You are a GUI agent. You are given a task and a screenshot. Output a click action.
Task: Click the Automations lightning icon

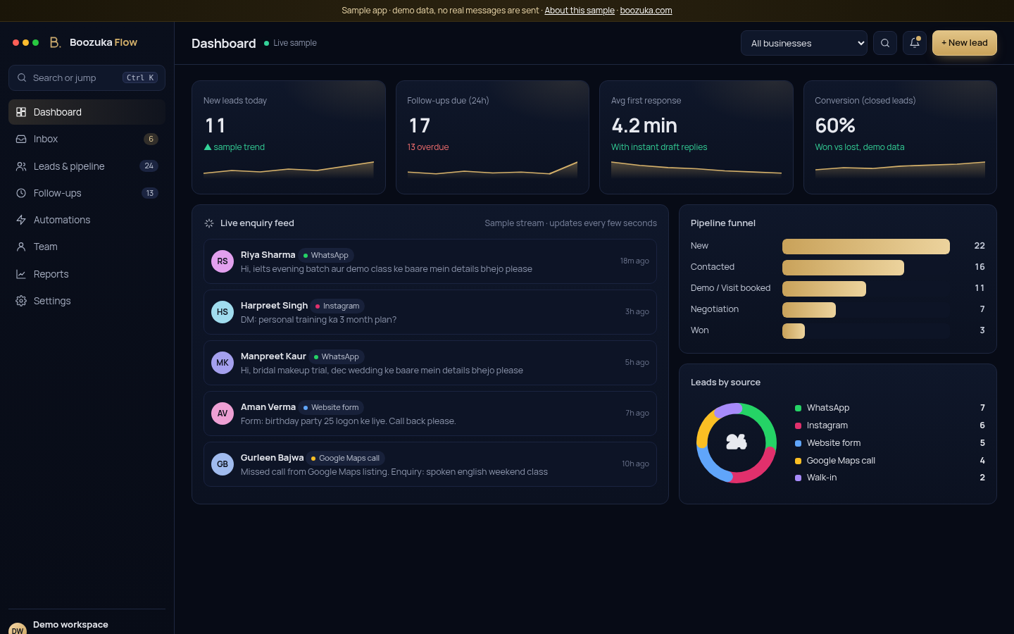[x=21, y=220]
